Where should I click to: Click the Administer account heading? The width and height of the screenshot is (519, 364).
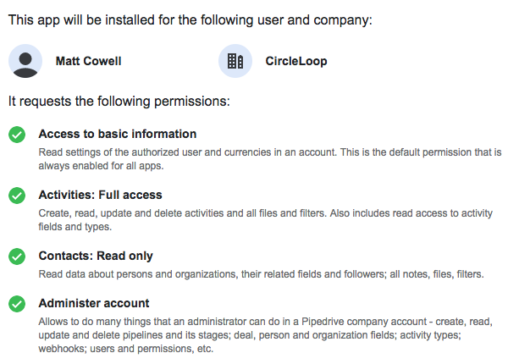point(94,303)
